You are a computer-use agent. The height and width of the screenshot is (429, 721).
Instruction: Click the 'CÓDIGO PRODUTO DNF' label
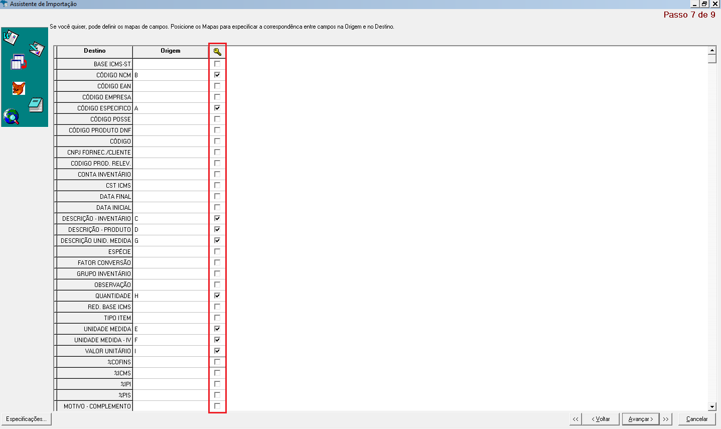pyautogui.click(x=100, y=130)
